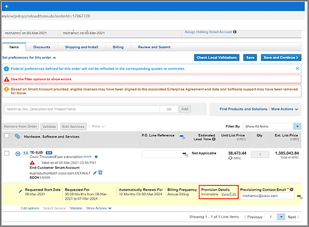Click the Add button next to Qty
The height and width of the screenshot is (227, 309).
185,109
